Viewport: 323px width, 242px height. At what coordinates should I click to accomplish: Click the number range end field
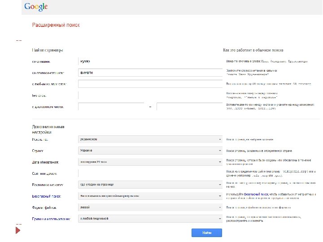(x=189, y=107)
